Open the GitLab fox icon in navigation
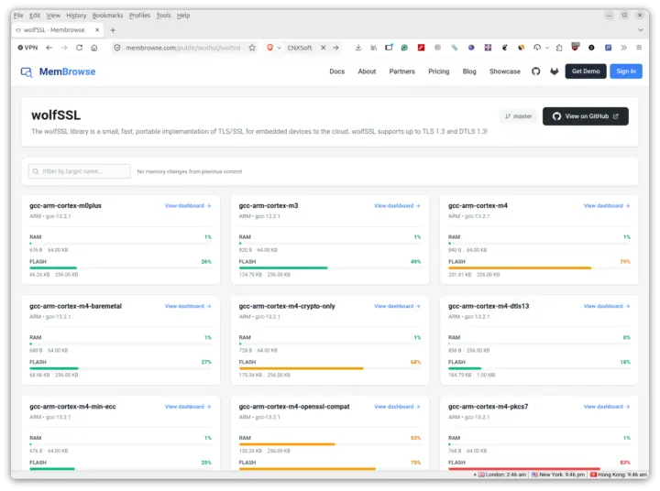This screenshot has width=660, height=491. [x=555, y=71]
